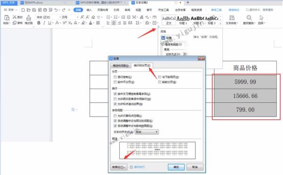Click the New document icon in quick toolbar
This screenshot has height=175, width=283.
click(23, 10)
